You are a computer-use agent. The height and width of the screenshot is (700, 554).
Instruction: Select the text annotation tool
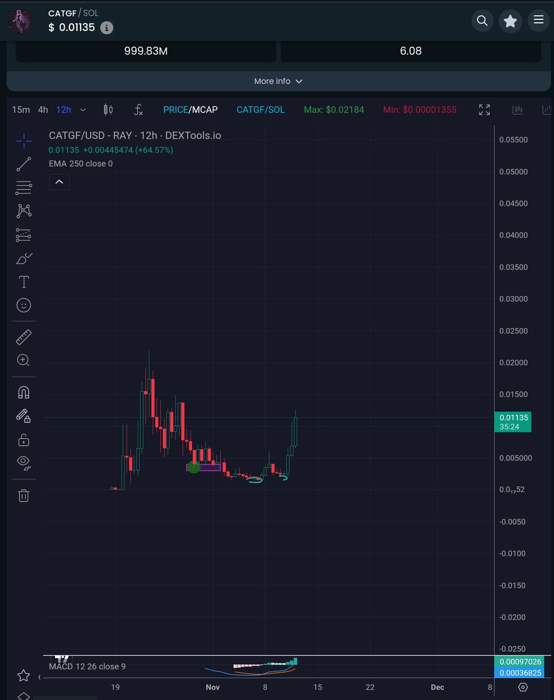24,282
